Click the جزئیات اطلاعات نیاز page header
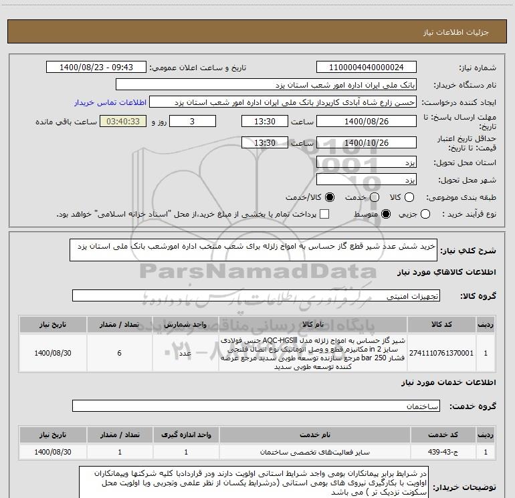 coord(257,31)
